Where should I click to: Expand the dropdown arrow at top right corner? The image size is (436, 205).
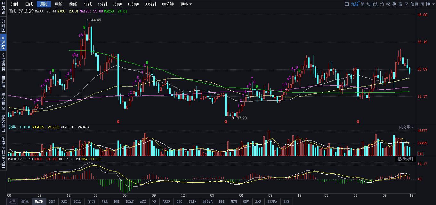point(434,4)
